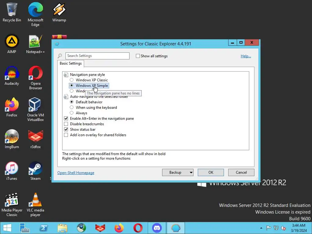Open Notepad++ desktop icon
The height and width of the screenshot is (234, 312).
click(x=35, y=44)
